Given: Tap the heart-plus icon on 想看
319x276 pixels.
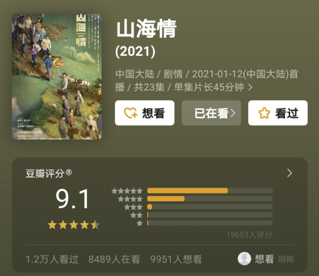Looking at the screenshot, I should (131, 113).
